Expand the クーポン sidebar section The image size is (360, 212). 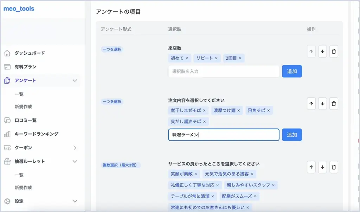pos(75,148)
